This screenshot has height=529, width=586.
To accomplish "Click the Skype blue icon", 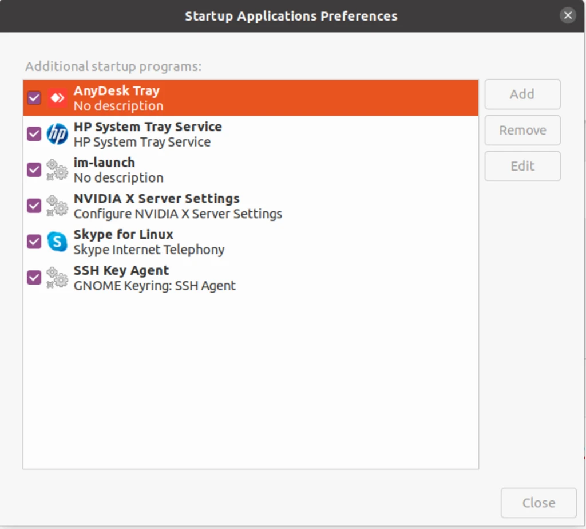I will tap(57, 242).
